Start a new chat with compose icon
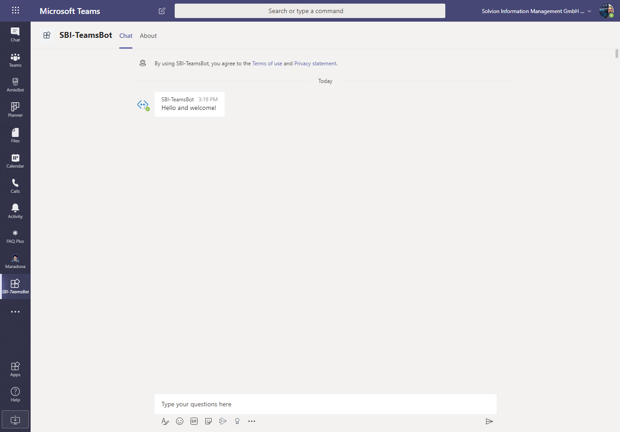 click(x=162, y=11)
